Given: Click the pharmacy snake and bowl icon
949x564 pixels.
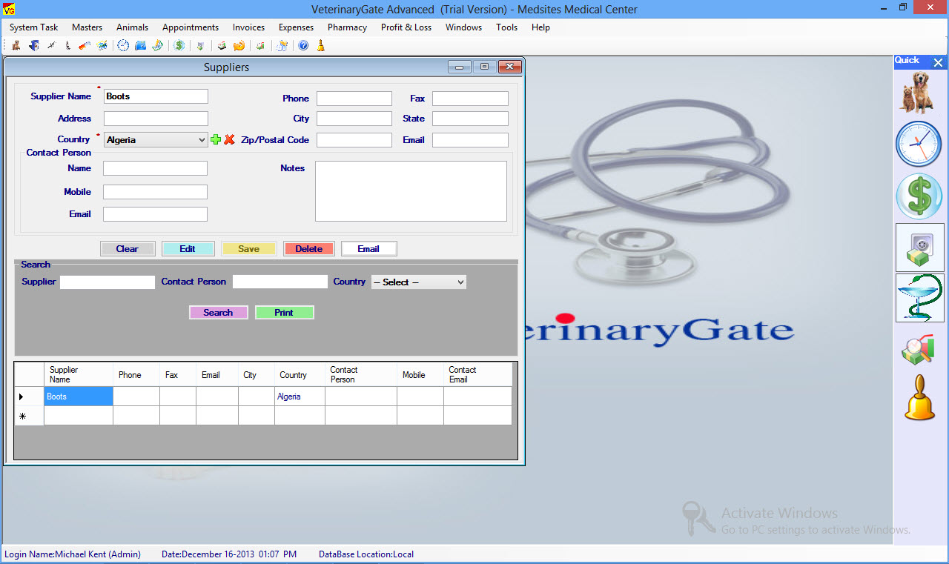Looking at the screenshot, I should (x=919, y=298).
